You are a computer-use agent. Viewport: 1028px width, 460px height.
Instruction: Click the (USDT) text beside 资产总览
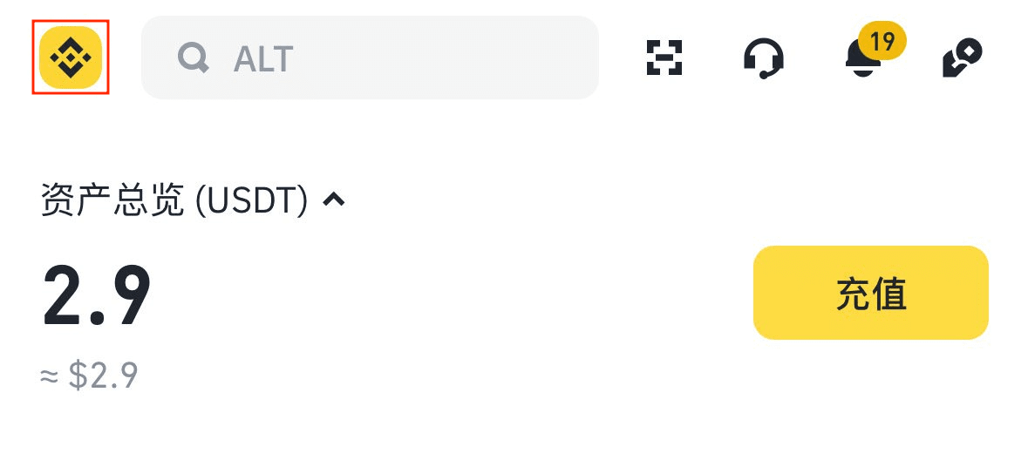coord(252,200)
